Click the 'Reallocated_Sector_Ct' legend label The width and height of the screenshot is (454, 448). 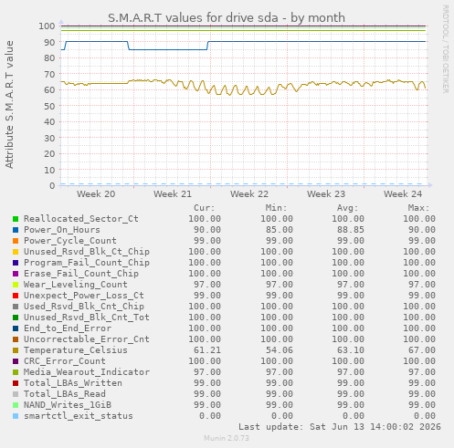pos(81,219)
